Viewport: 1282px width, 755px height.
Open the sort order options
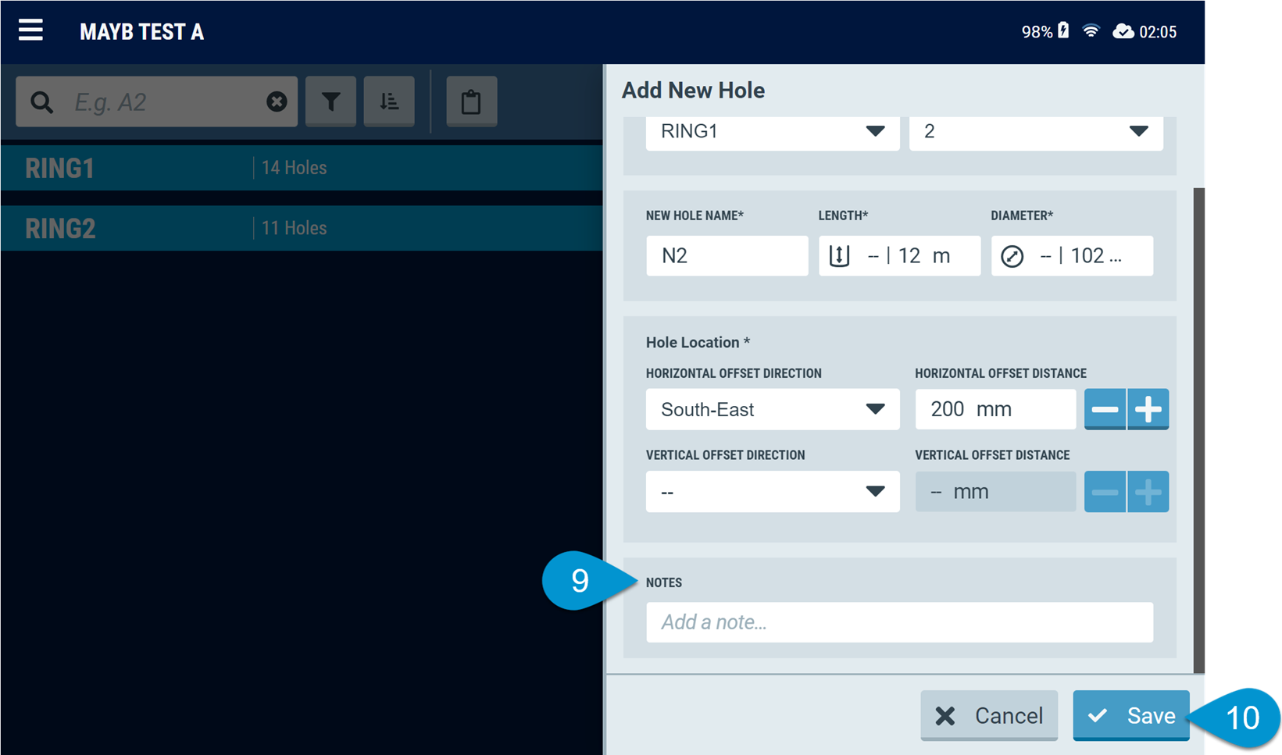(x=389, y=101)
